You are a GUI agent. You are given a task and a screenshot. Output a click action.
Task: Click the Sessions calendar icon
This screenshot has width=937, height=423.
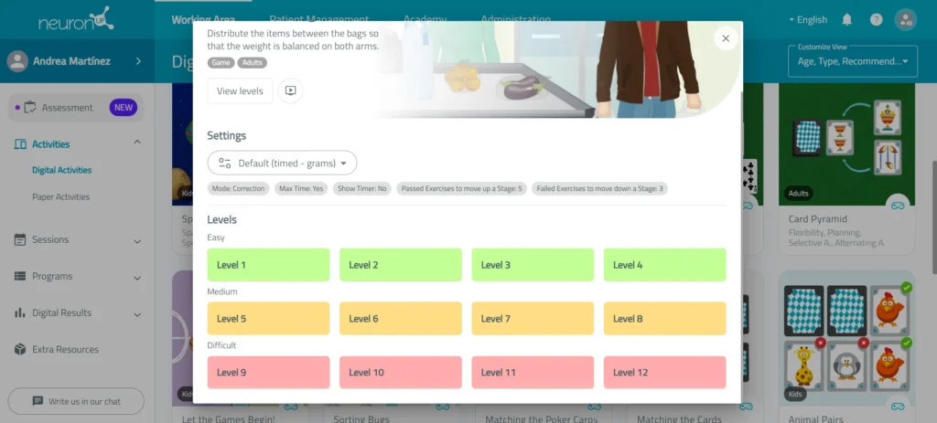click(x=20, y=239)
